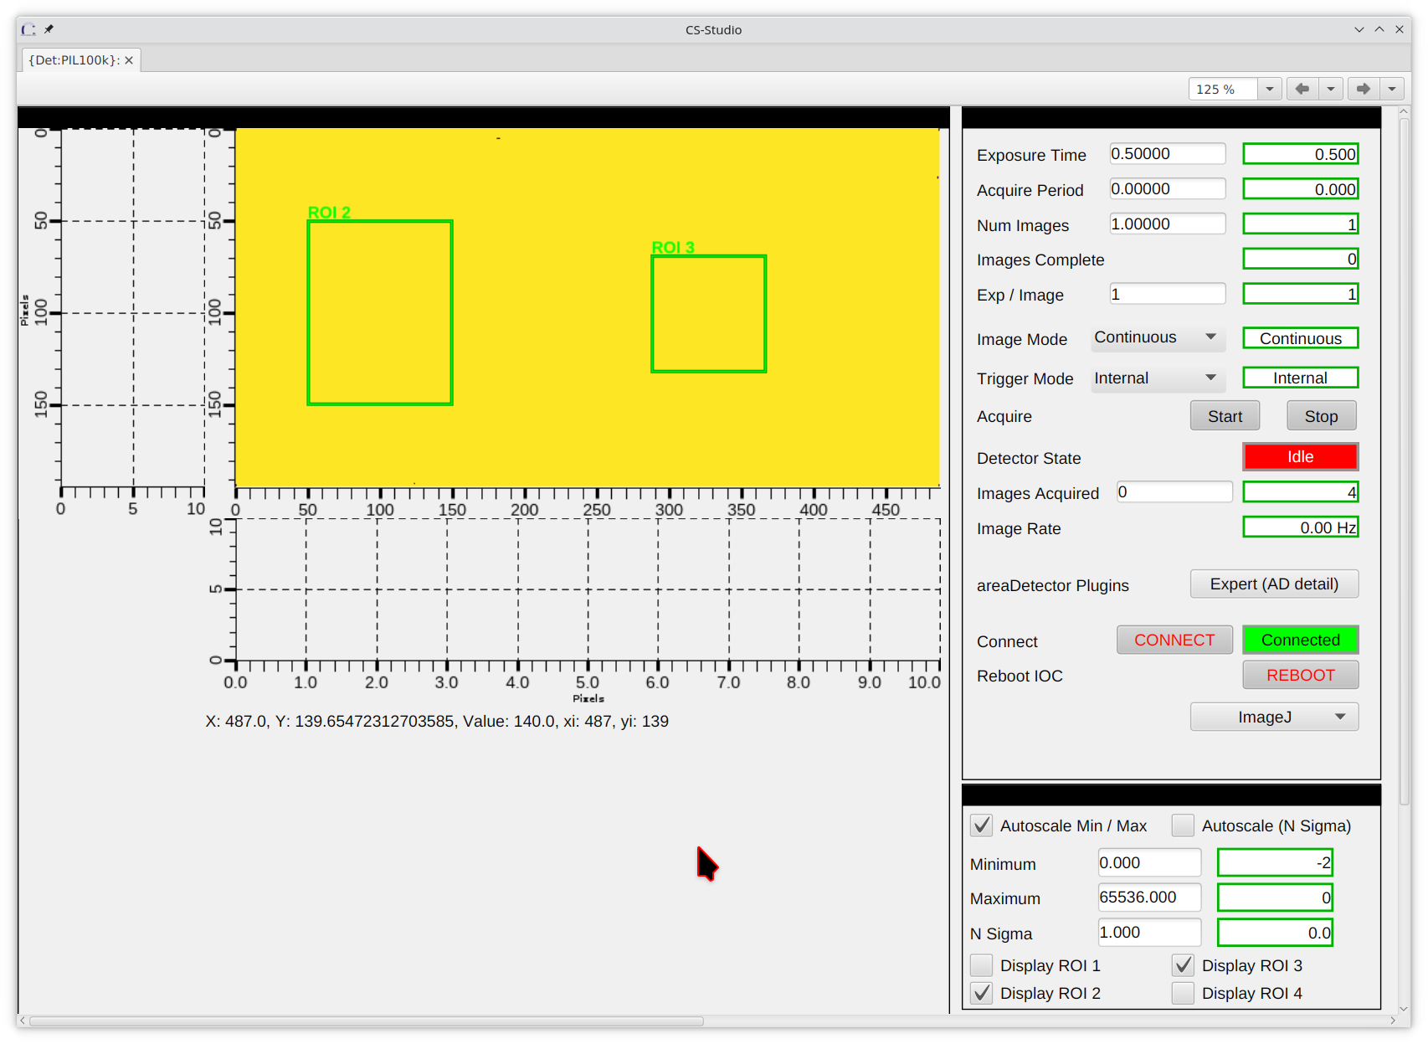Click the yellow detector image display
Viewport: 1428px width, 1044px height.
click(x=587, y=307)
